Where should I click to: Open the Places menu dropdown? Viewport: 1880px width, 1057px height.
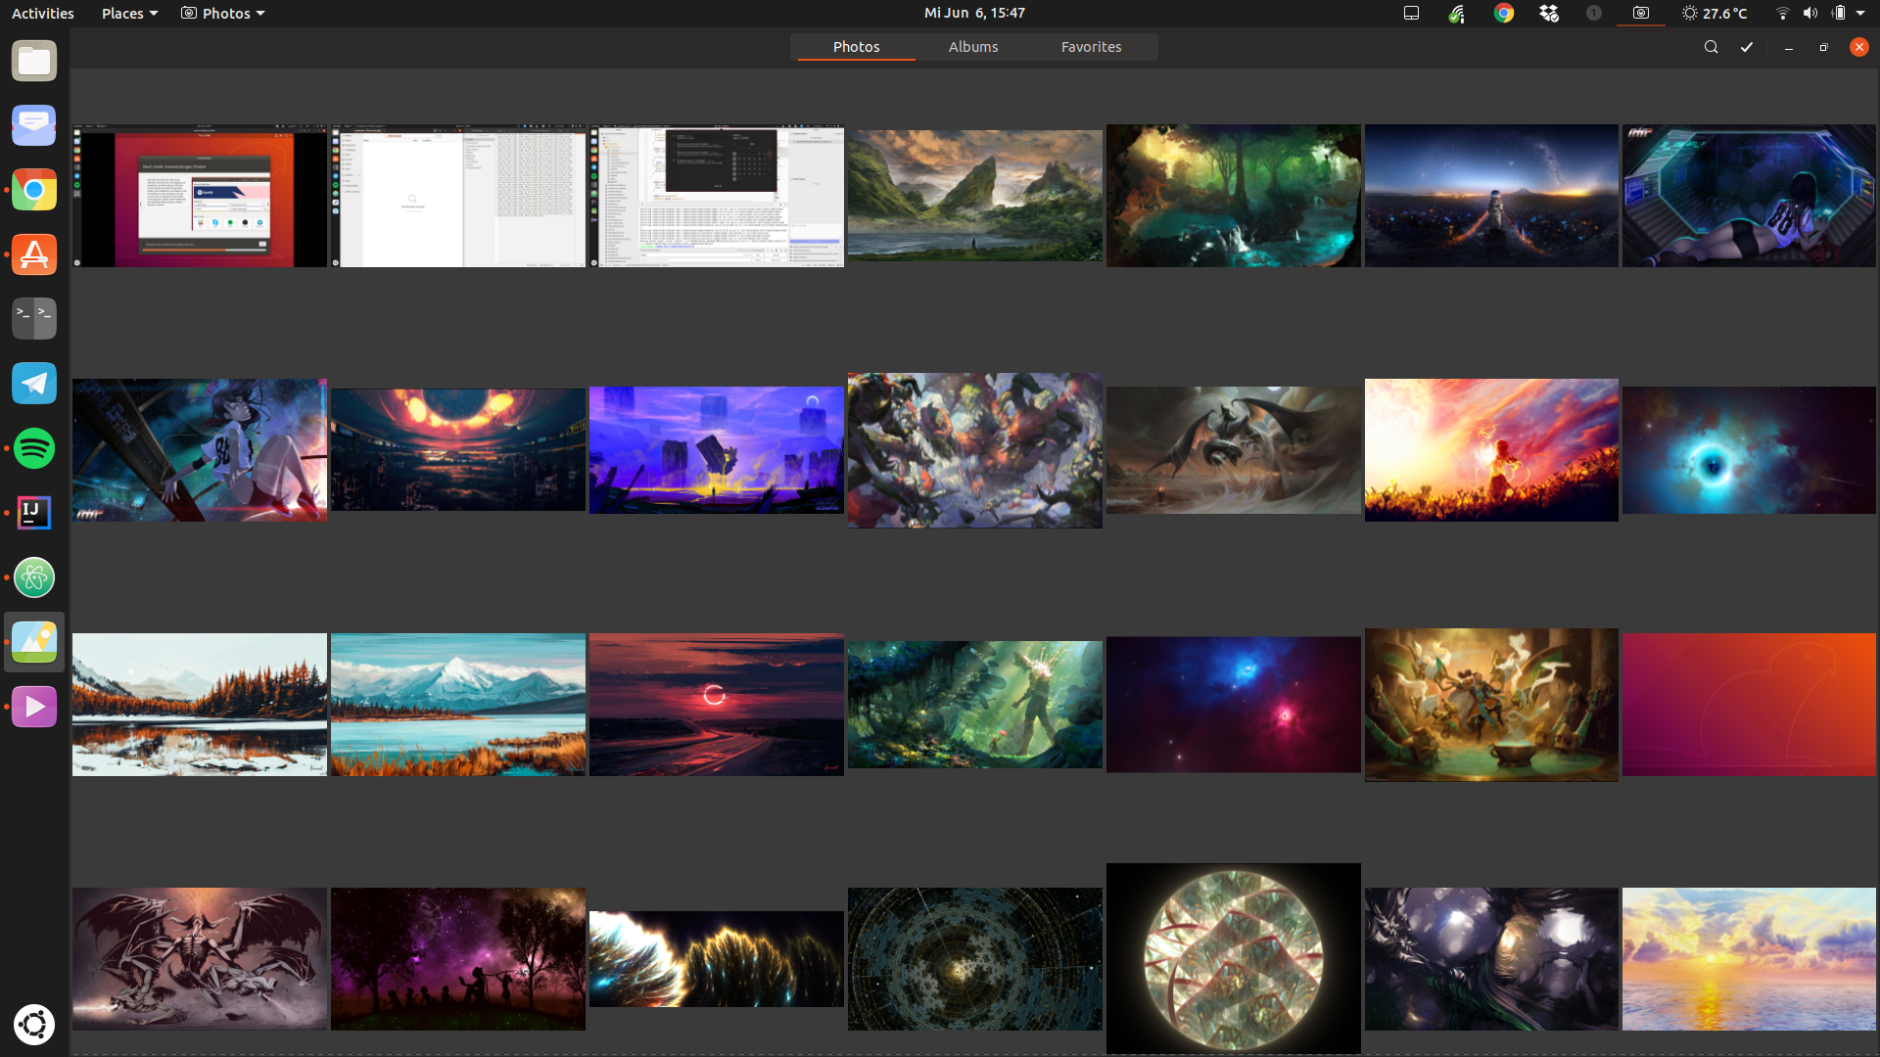129,13
